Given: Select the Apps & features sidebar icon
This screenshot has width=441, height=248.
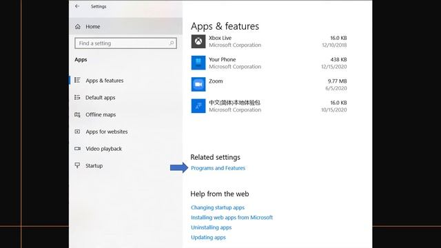Looking at the screenshot, I should 77,80.
